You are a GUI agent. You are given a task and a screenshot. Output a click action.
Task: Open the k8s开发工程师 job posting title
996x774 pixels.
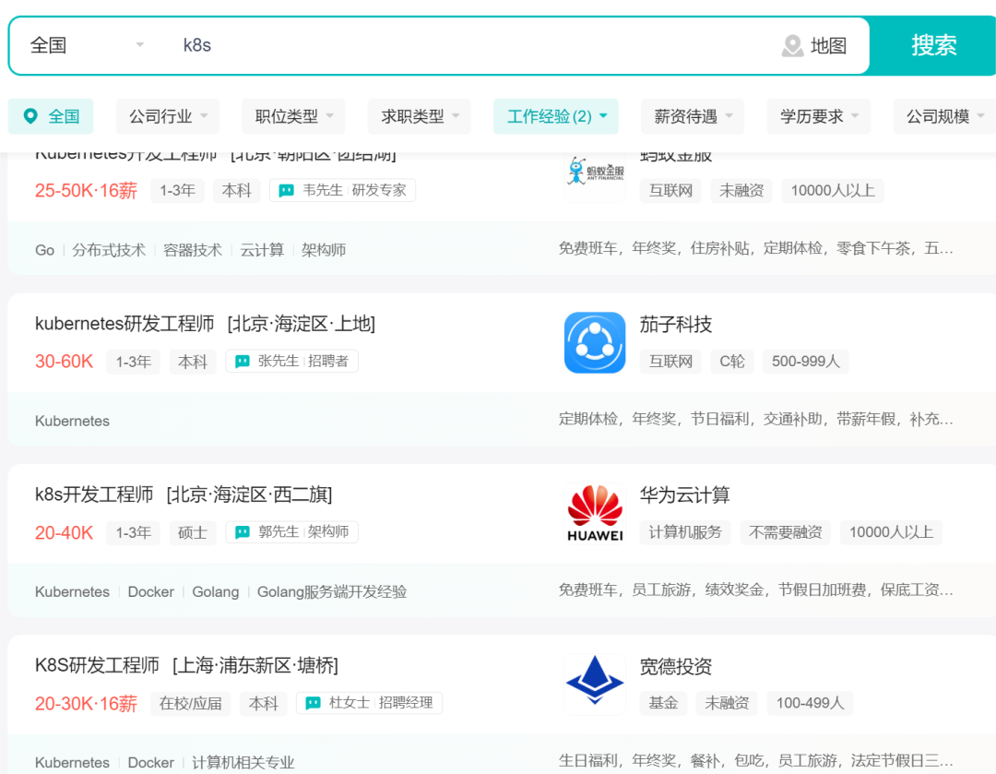click(x=94, y=494)
